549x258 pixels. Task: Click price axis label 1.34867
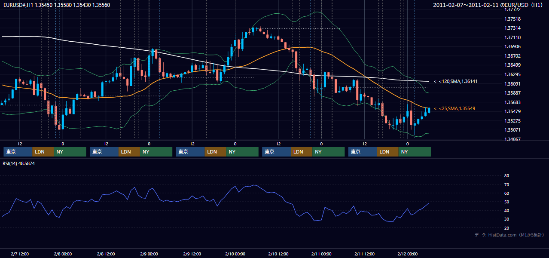click(x=513, y=139)
